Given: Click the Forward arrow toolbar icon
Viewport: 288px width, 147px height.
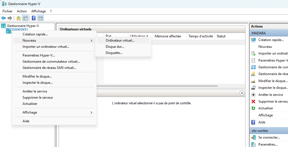Looking at the screenshot, I should 10,18.
